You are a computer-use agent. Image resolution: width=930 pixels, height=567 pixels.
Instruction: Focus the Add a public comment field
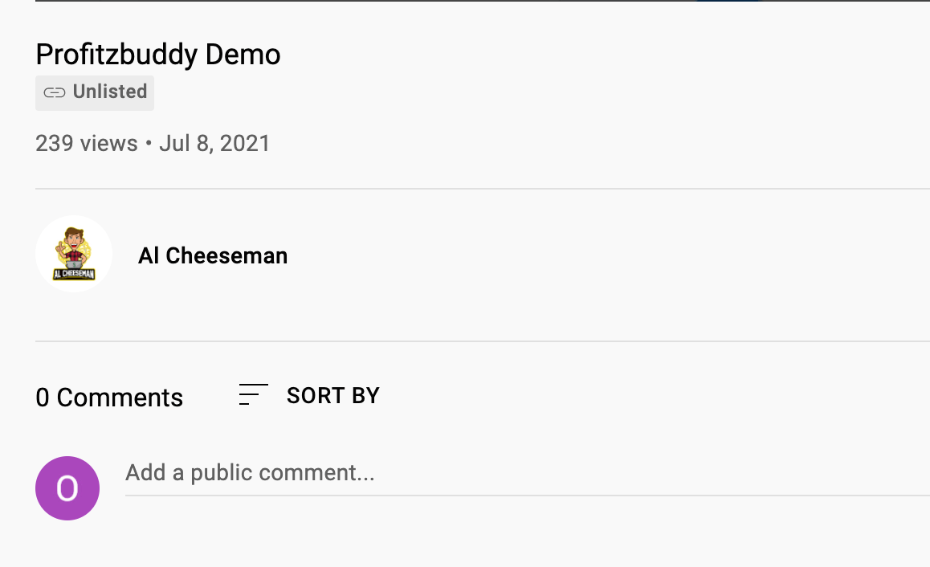[528, 473]
